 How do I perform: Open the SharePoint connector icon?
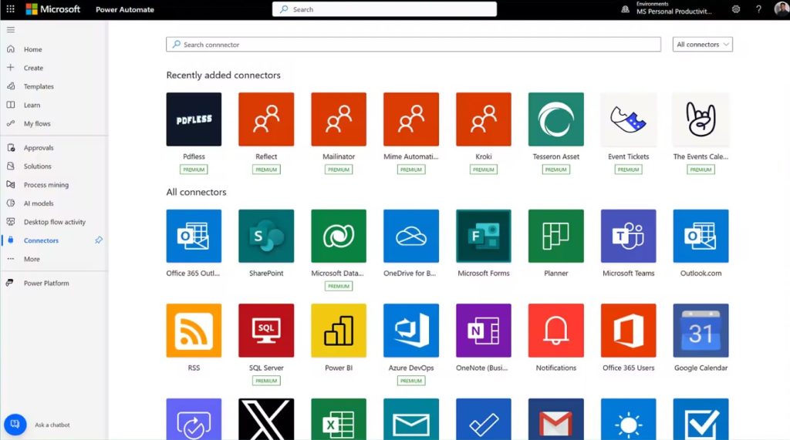coord(266,236)
